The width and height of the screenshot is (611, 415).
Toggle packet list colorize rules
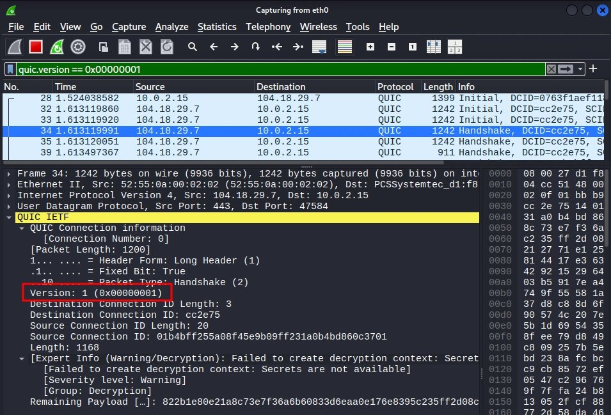click(344, 47)
